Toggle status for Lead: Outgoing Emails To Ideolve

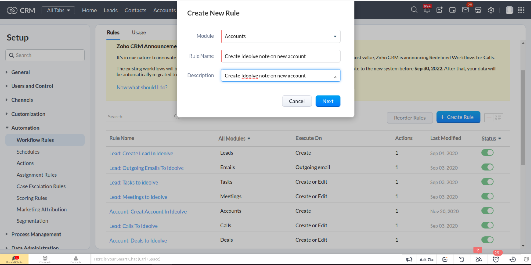pos(487,167)
